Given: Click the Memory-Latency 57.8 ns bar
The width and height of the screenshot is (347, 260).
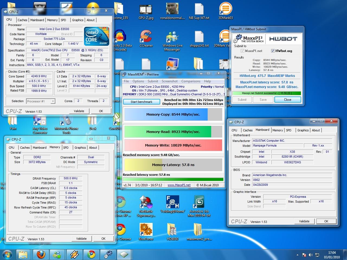Looking at the screenshot, I should pos(173,165).
